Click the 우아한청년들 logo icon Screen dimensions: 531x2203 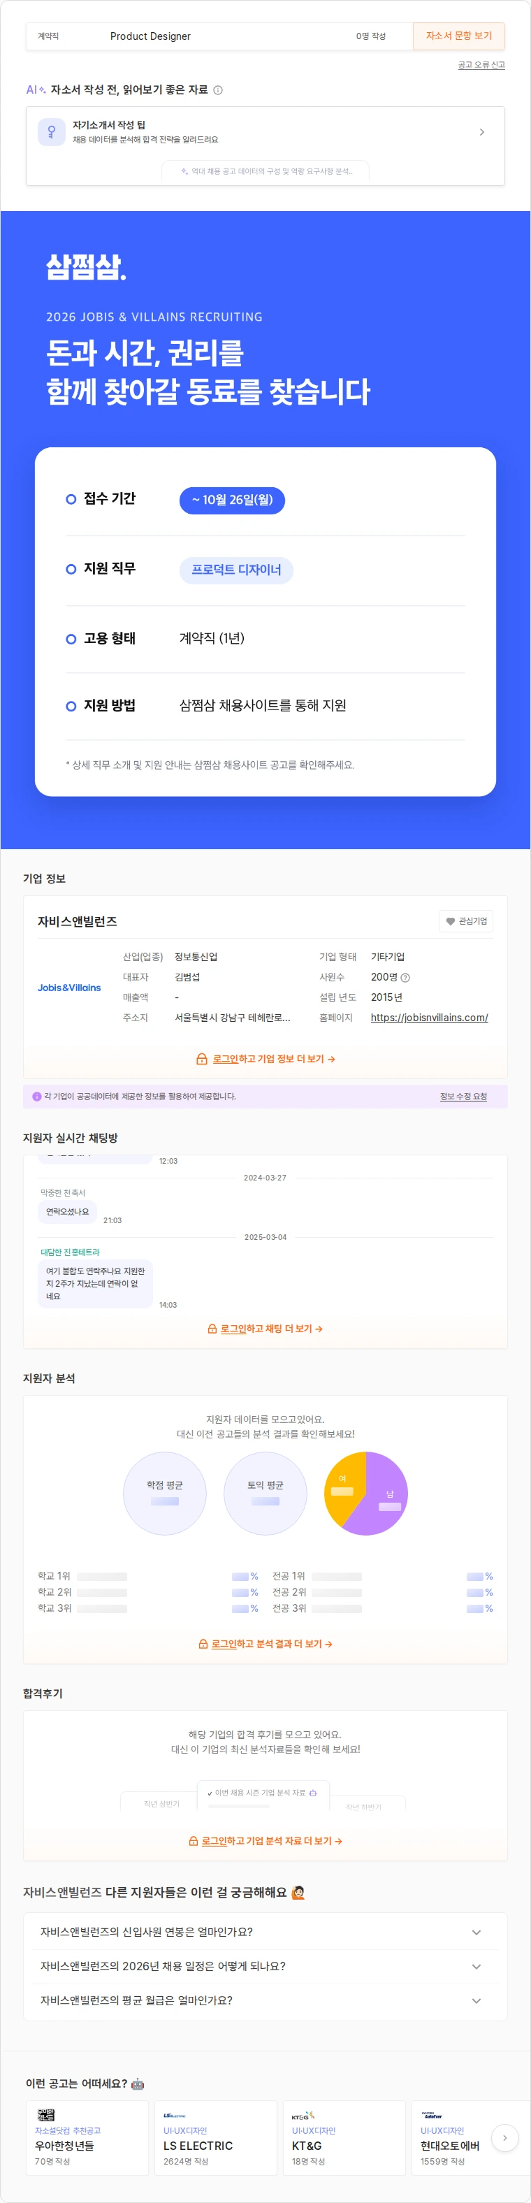(x=45, y=2115)
